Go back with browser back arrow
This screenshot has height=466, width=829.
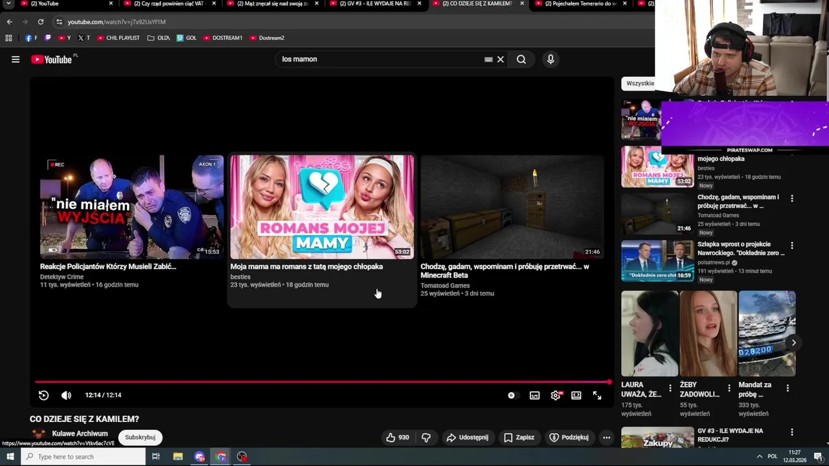click(10, 22)
